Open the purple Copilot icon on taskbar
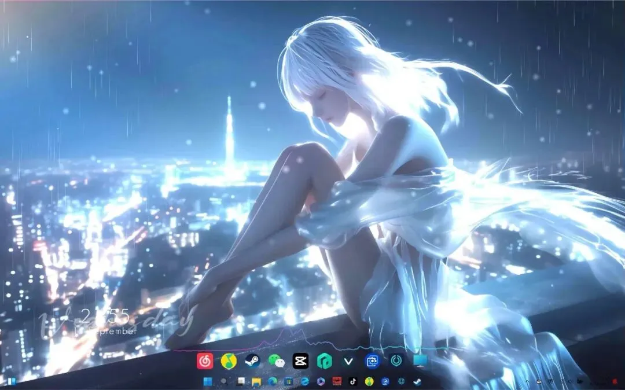Screen dimensions: 625x390 click(x=321, y=382)
